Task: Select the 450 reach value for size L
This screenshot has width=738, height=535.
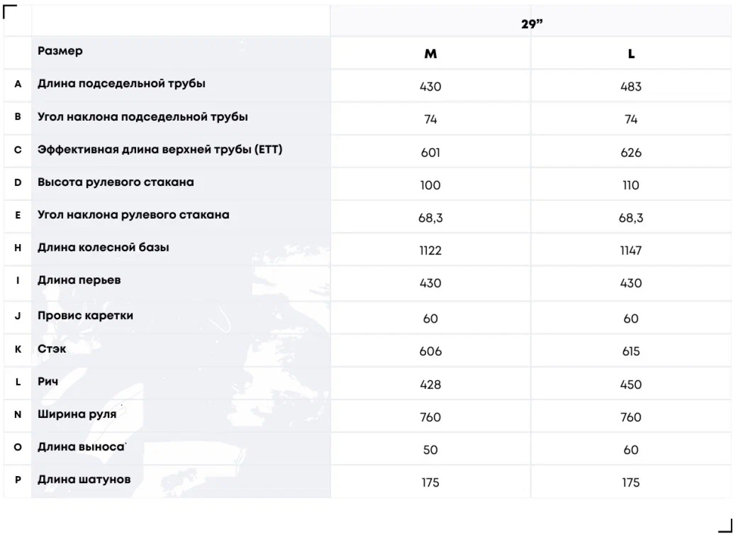Action: coord(631,384)
